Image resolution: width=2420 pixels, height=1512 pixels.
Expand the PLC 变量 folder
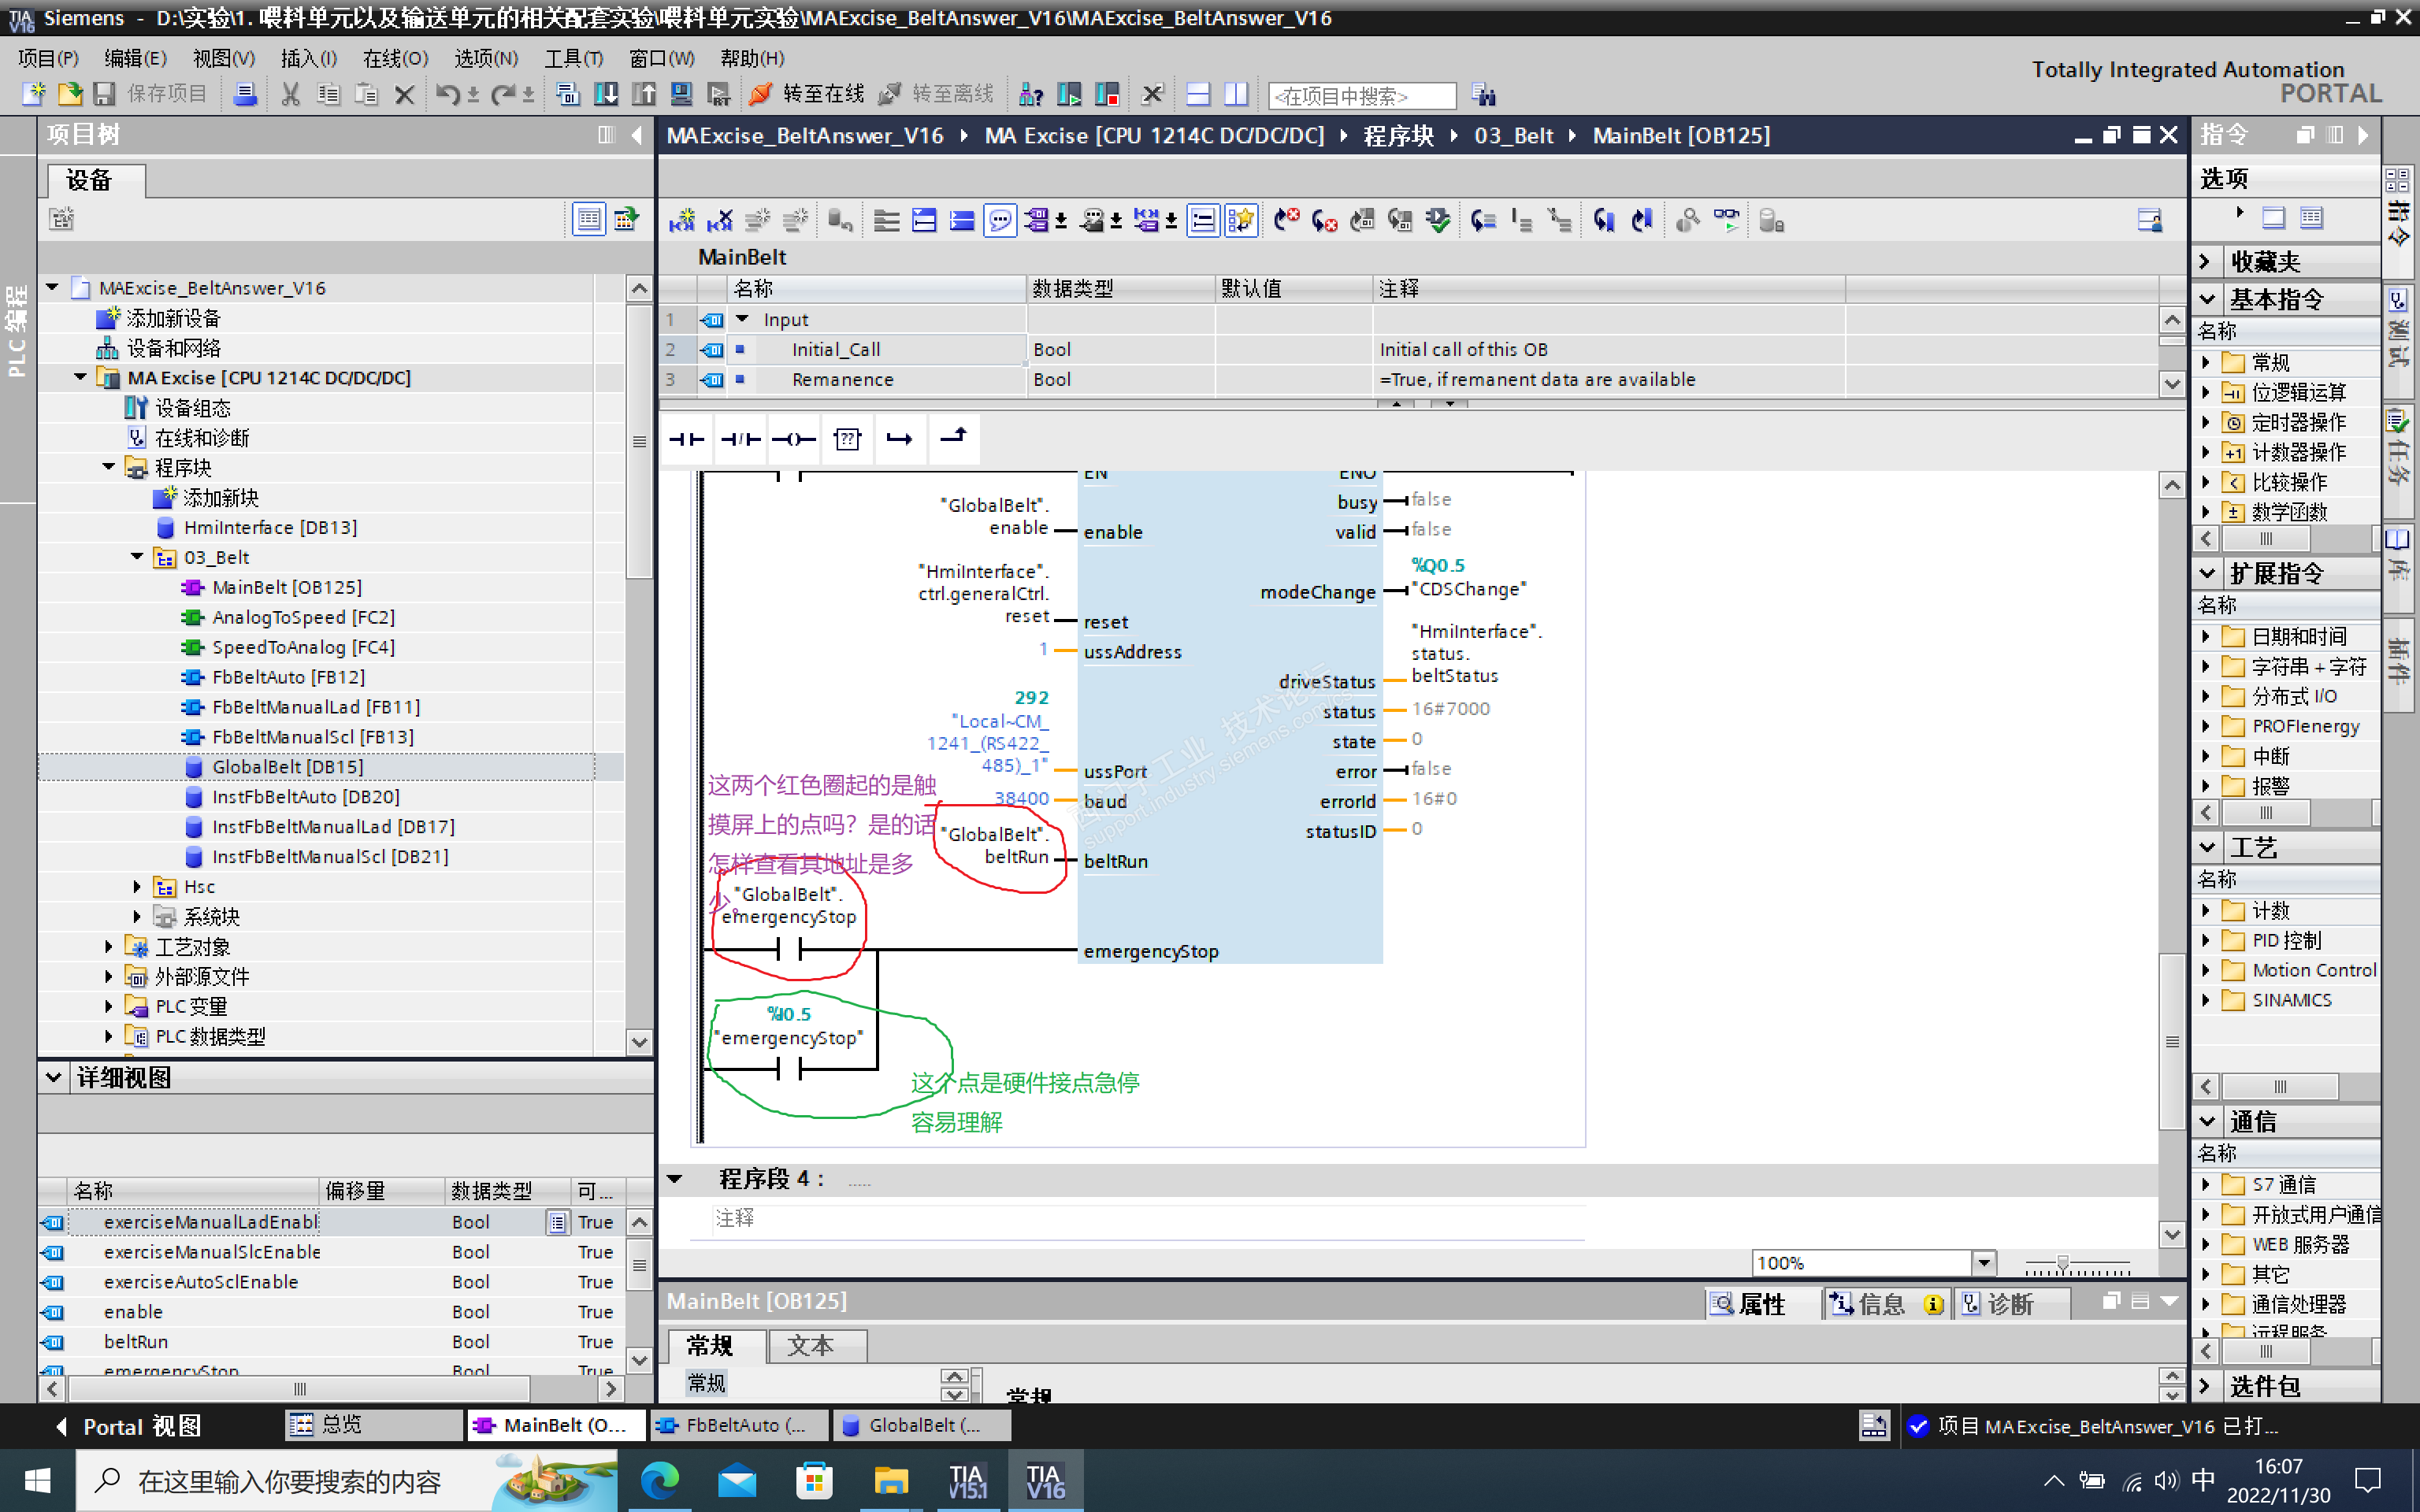coord(109,1006)
